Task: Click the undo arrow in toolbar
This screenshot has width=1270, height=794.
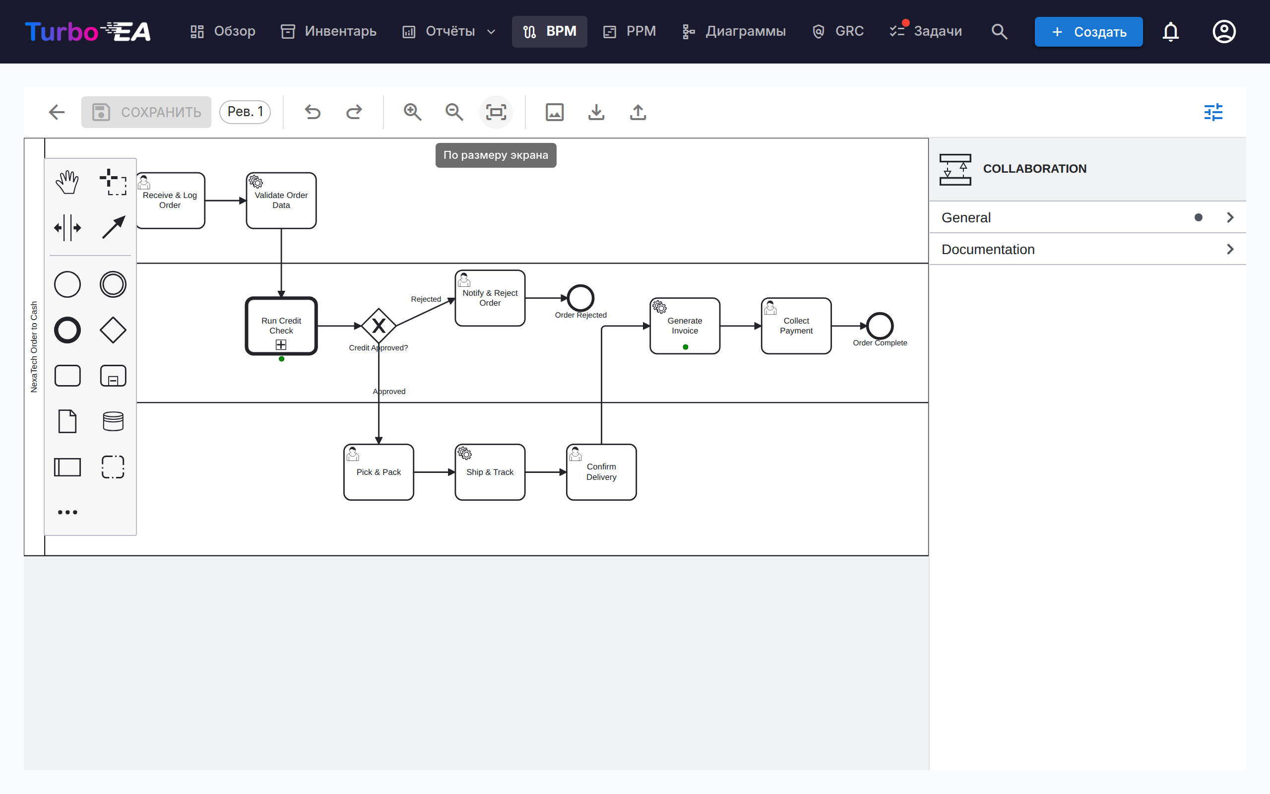Action: pyautogui.click(x=313, y=112)
